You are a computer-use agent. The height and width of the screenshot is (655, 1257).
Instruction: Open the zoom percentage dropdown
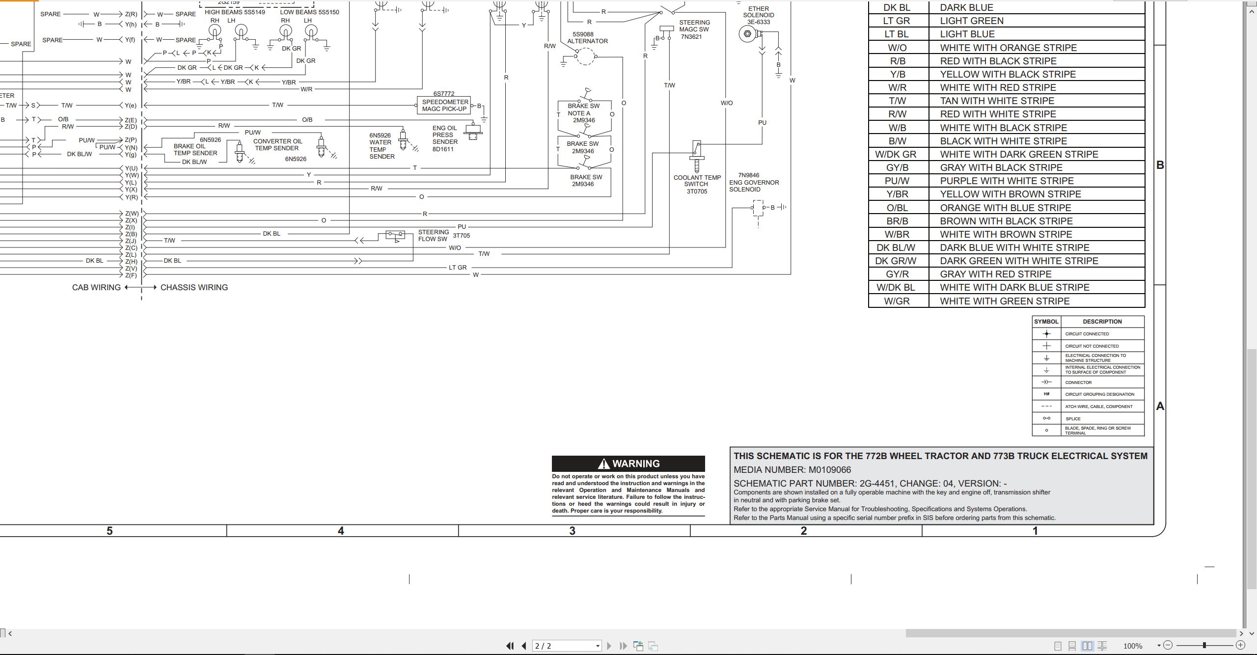click(x=1159, y=646)
